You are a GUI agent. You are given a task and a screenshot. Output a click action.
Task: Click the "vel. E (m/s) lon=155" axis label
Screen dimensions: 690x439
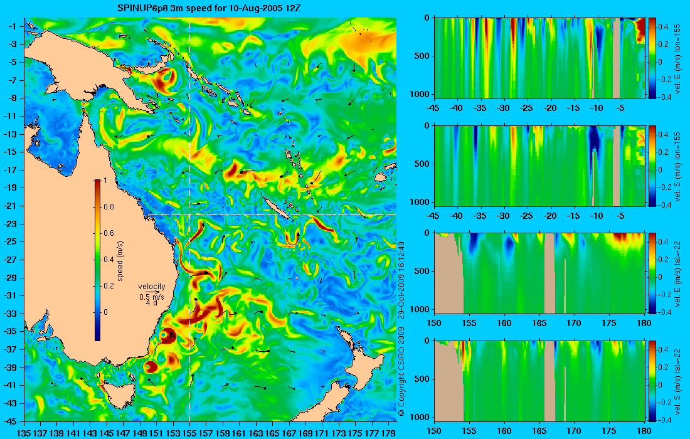[677, 58]
